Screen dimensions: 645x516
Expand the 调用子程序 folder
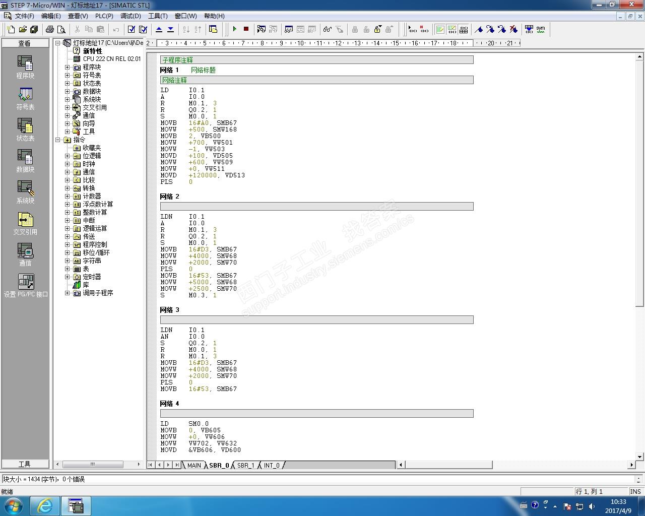[x=68, y=293]
